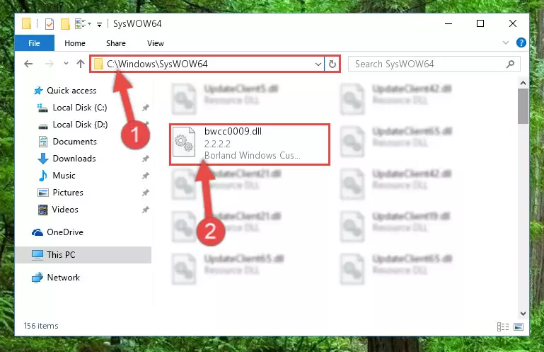This screenshot has width=544, height=352.
Task: Switch to the Share ribbon tab
Action: (x=116, y=43)
